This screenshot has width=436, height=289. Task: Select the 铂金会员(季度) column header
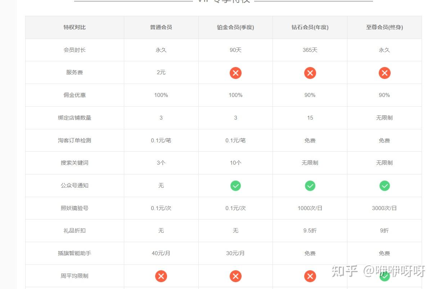coord(235,27)
